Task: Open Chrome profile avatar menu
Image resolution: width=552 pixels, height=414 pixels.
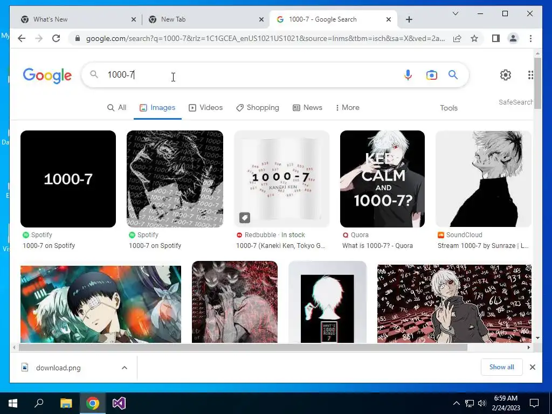Action: [x=513, y=38]
